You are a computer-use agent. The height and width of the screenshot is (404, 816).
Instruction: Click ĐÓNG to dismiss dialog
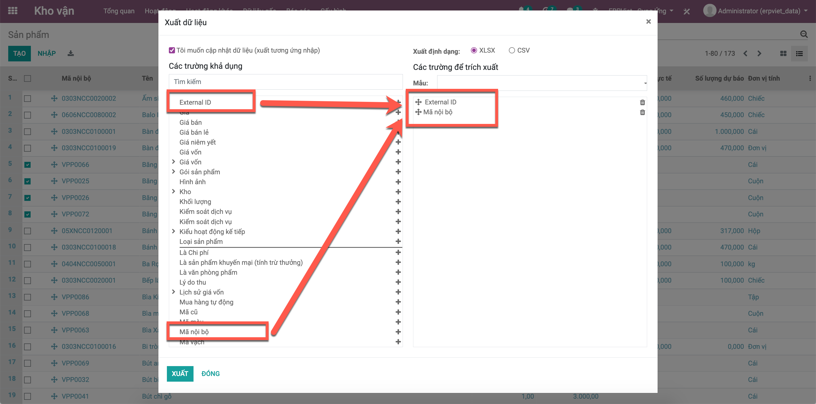[x=210, y=373]
